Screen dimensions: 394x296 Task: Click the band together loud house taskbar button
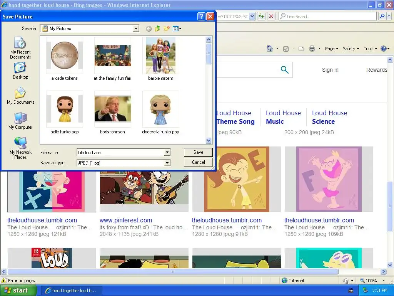tap(71, 291)
